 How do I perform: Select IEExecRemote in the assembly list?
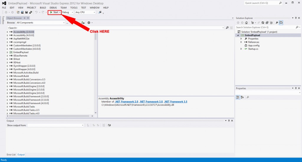20,56
